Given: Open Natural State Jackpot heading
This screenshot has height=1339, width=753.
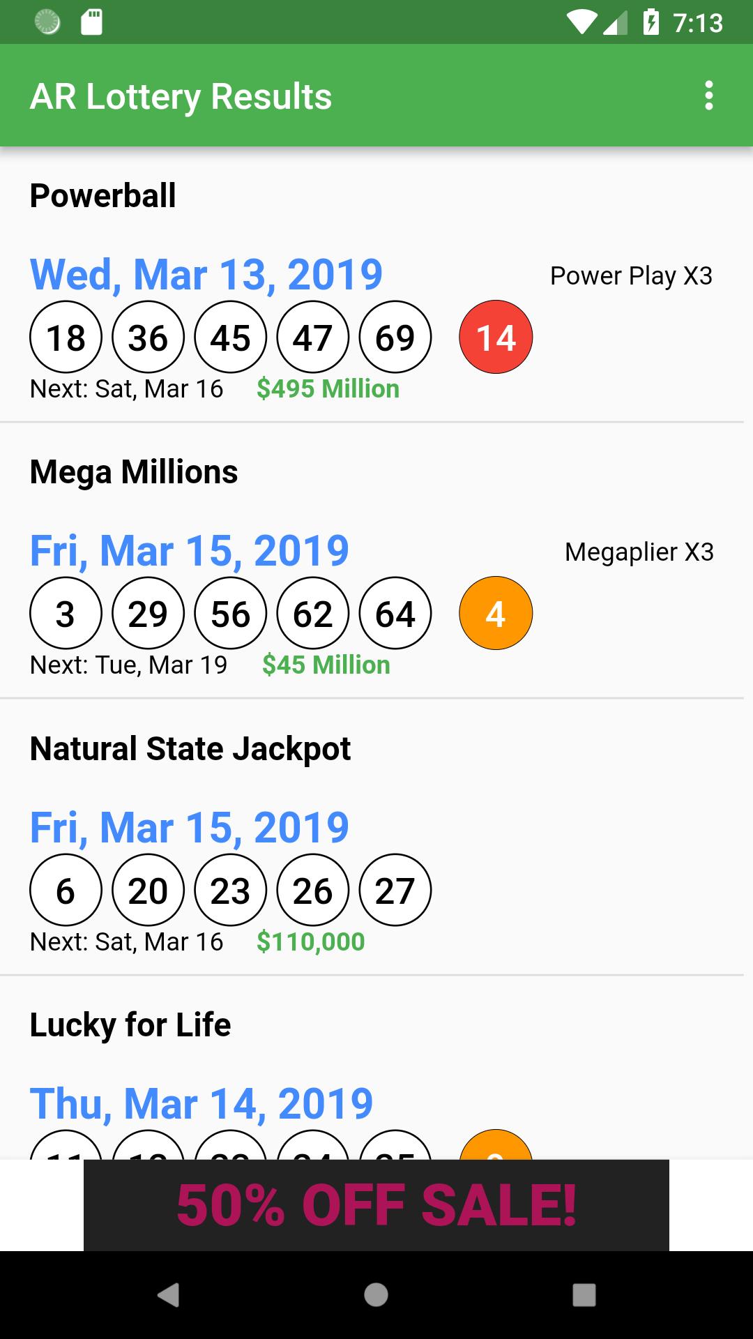Looking at the screenshot, I should coord(190,749).
